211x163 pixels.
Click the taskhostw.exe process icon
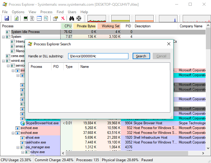click(23, 143)
